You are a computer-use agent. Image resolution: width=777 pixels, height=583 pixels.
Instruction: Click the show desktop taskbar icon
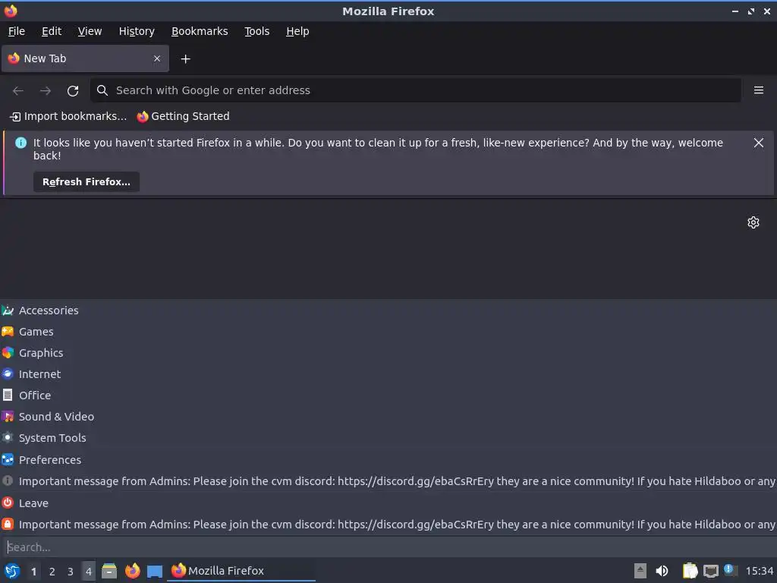[155, 571]
